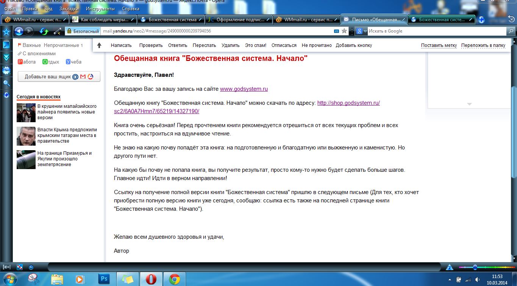Image resolution: width=517 pixels, height=286 pixels.
Task: Open the History clock panel in the sidebar
Action: tap(6, 70)
